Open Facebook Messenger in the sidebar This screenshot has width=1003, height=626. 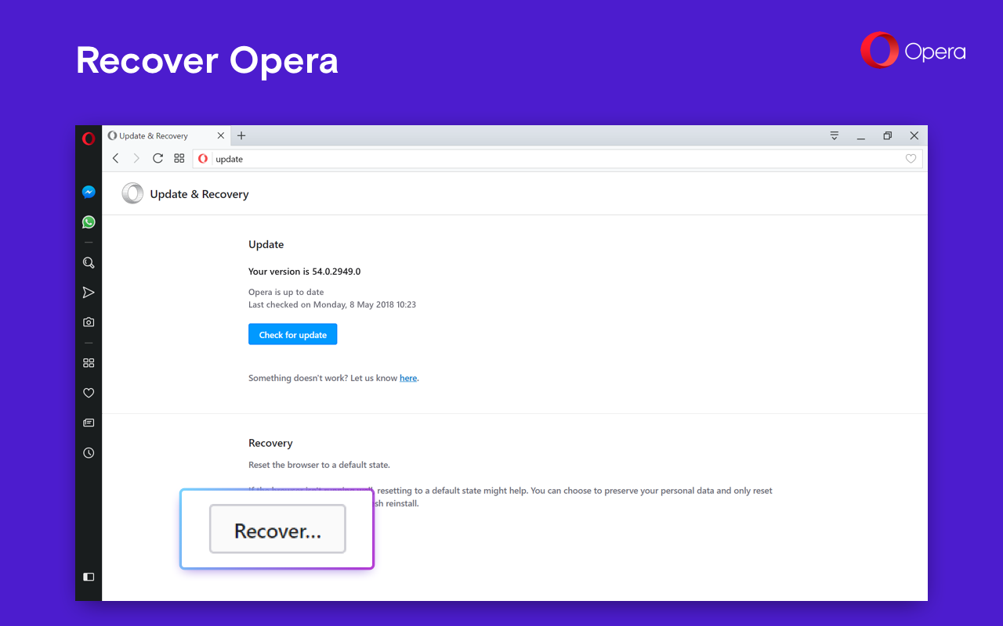pyautogui.click(x=89, y=192)
